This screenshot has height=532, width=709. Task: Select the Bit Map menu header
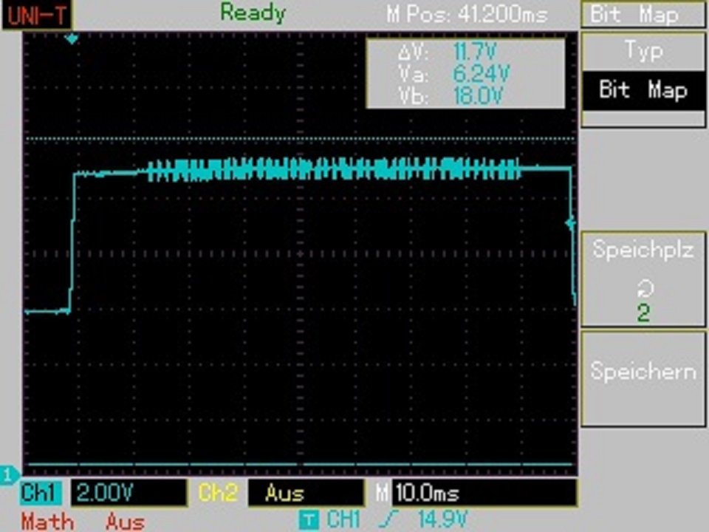[x=643, y=15]
